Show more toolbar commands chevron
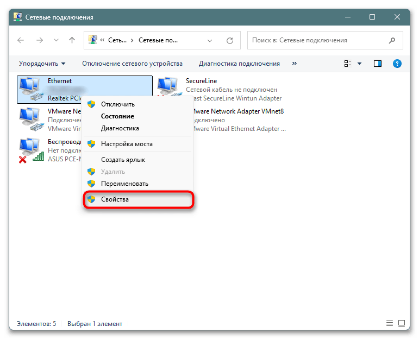Viewport: 419px width, 339px height. click(295, 64)
